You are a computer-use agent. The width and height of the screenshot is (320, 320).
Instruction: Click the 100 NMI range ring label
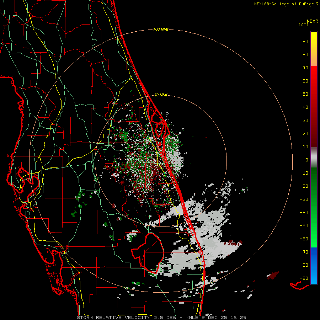(x=161, y=29)
